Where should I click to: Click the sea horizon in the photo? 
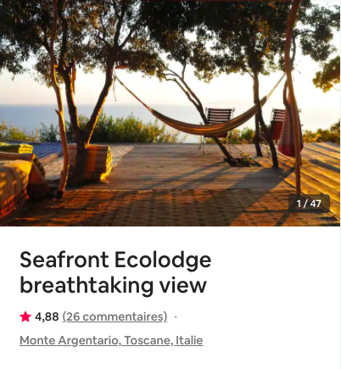[85, 105]
